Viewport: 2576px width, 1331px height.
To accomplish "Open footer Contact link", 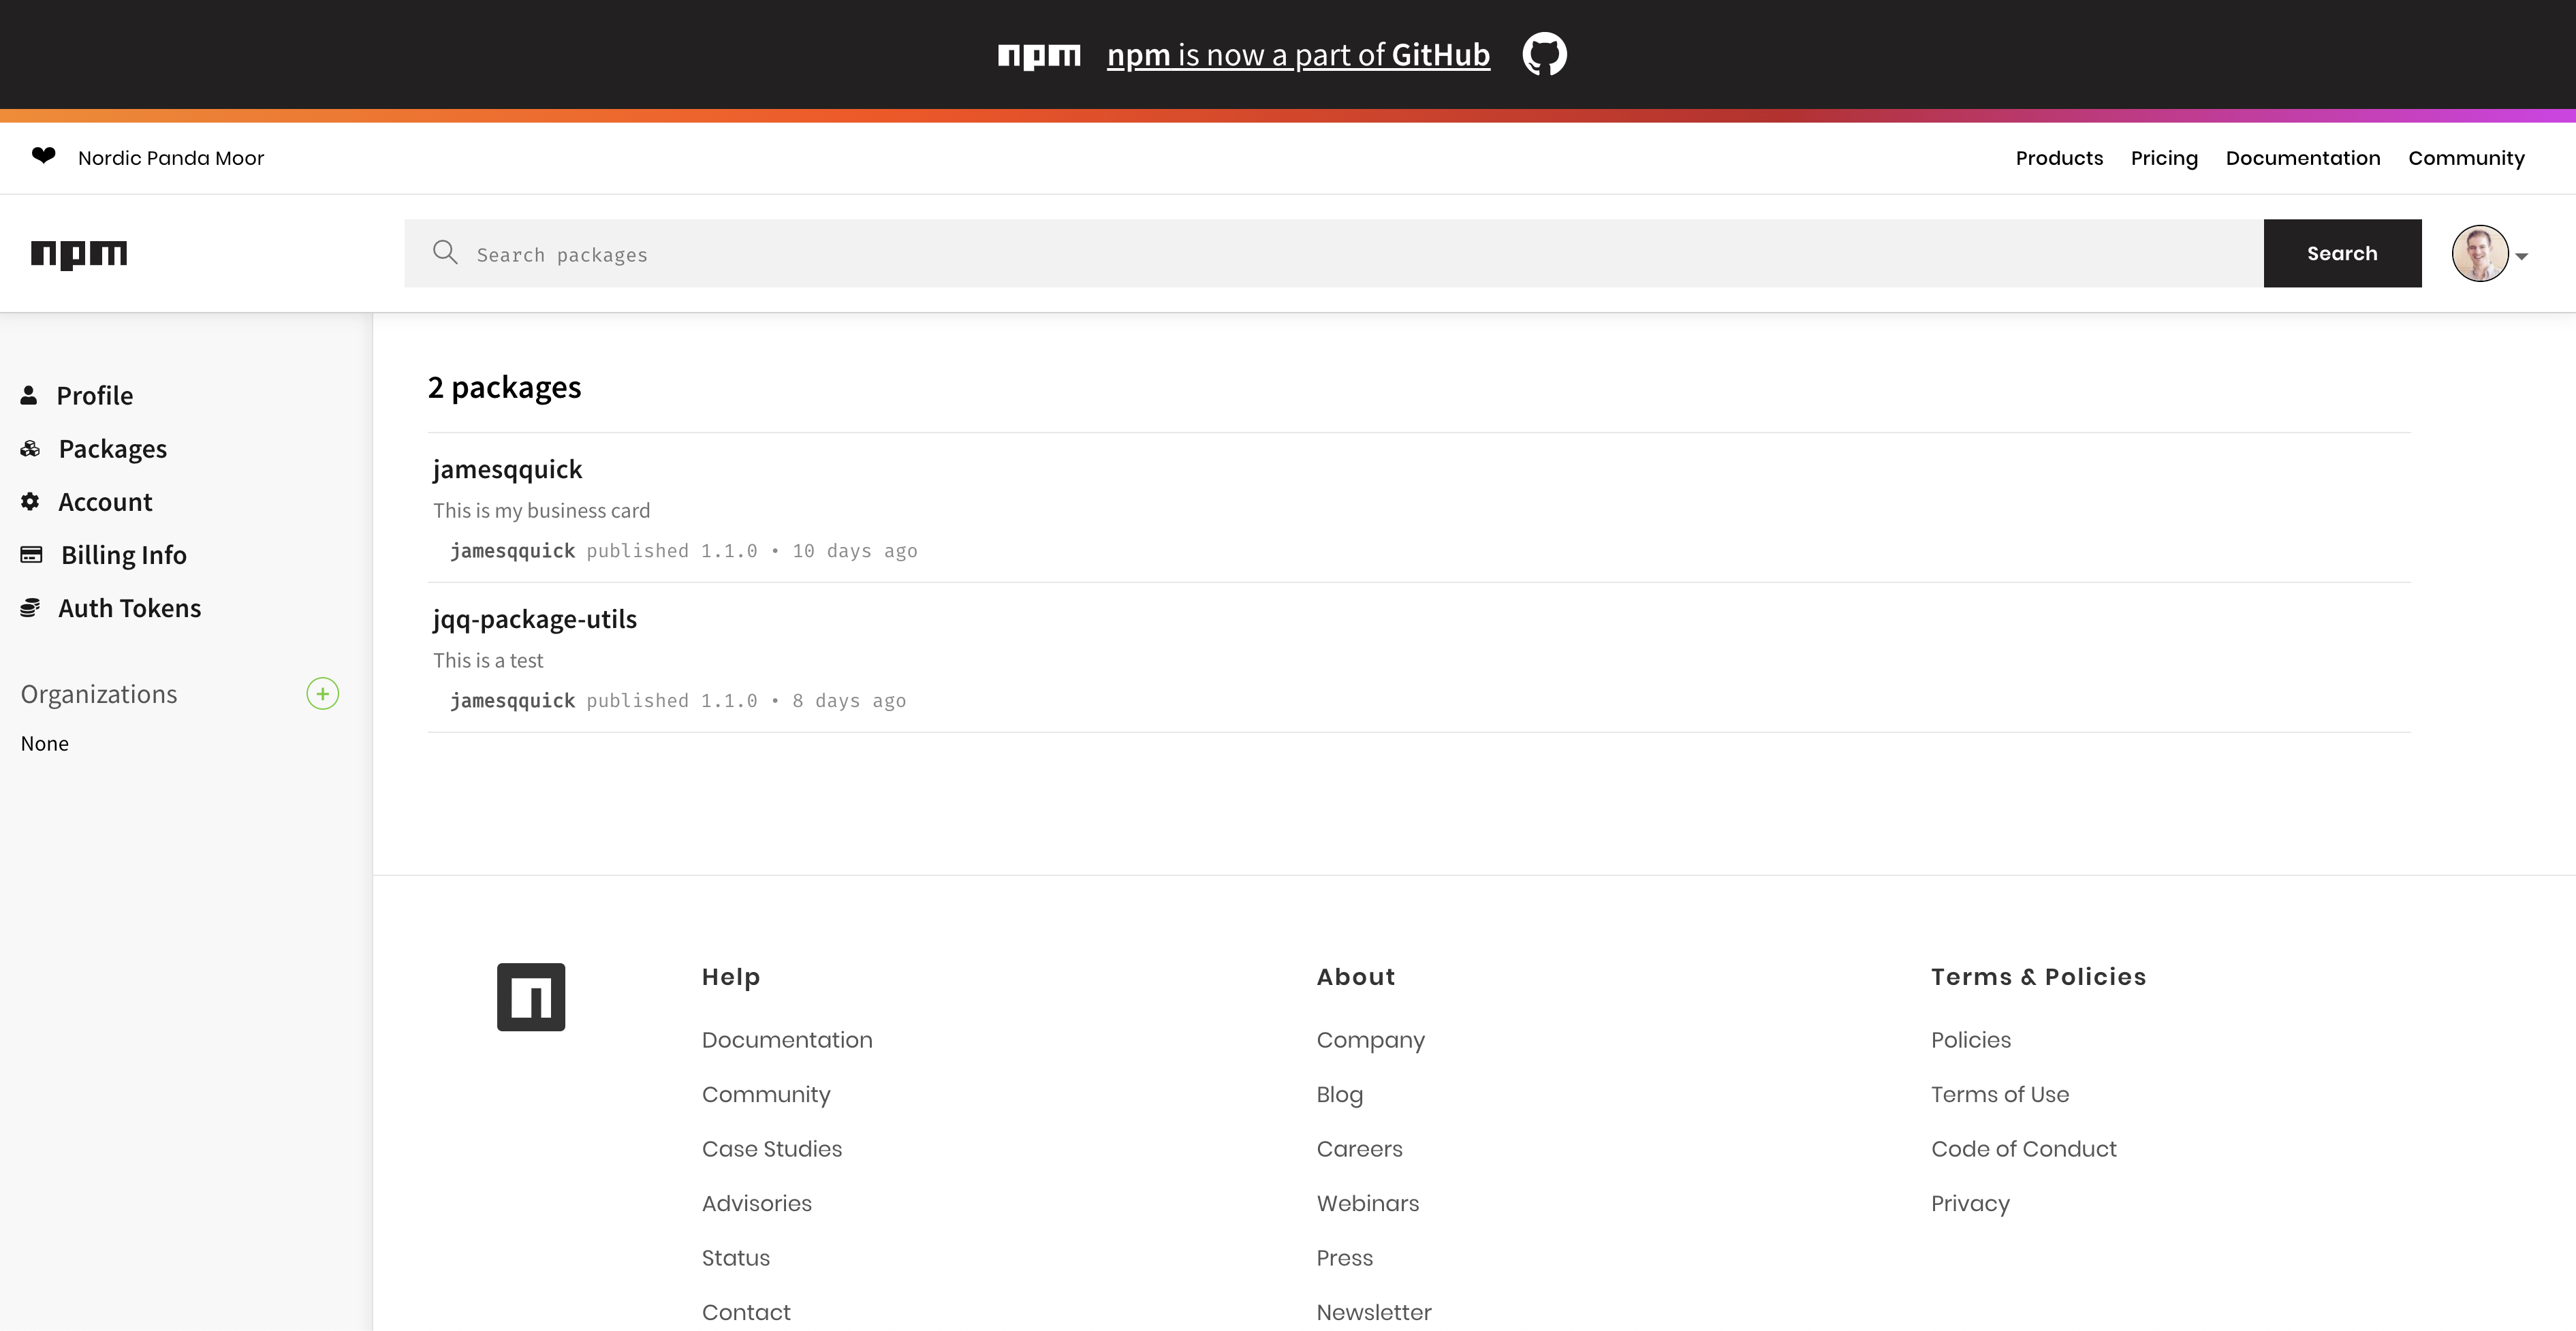I will point(746,1312).
